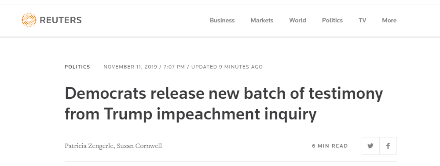Click the POLITICS category label above headline
Viewport: 440px width, 166px height.
click(77, 67)
